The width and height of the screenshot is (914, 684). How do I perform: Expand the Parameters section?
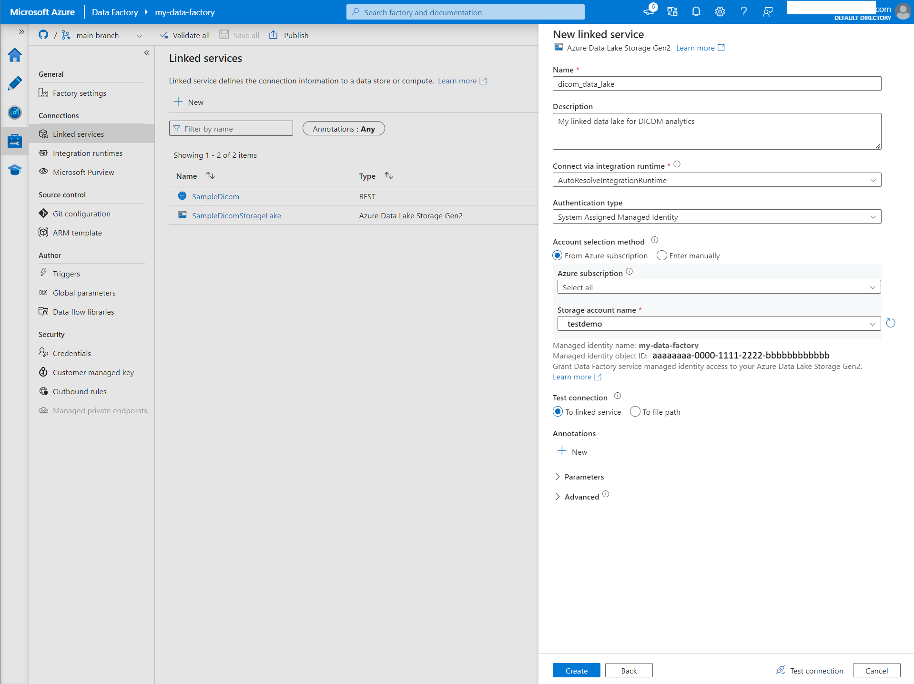(x=579, y=477)
